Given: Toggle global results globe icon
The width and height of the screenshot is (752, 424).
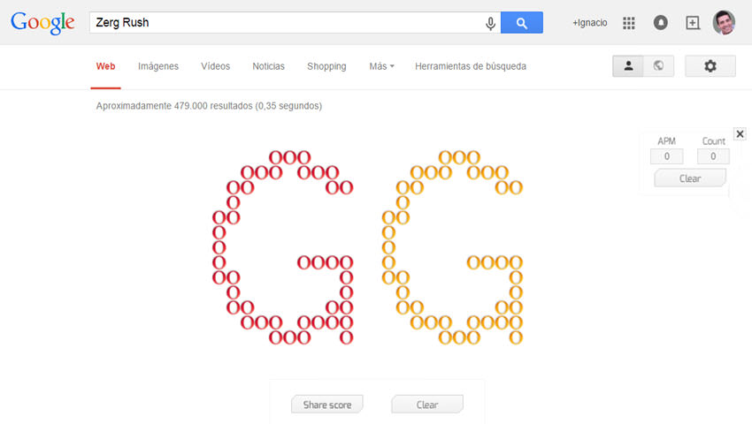Looking at the screenshot, I should [658, 66].
